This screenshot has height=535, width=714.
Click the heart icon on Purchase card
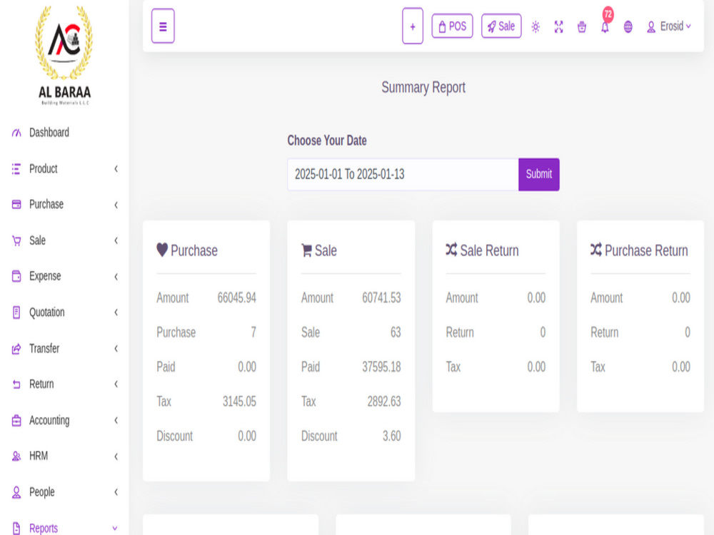tap(162, 249)
